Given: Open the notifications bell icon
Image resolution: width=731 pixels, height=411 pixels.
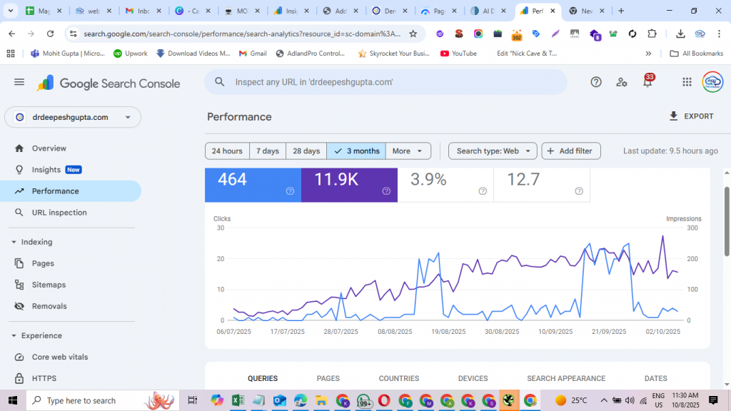Looking at the screenshot, I should (647, 82).
